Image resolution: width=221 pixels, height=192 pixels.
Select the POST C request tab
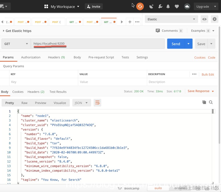57,22
